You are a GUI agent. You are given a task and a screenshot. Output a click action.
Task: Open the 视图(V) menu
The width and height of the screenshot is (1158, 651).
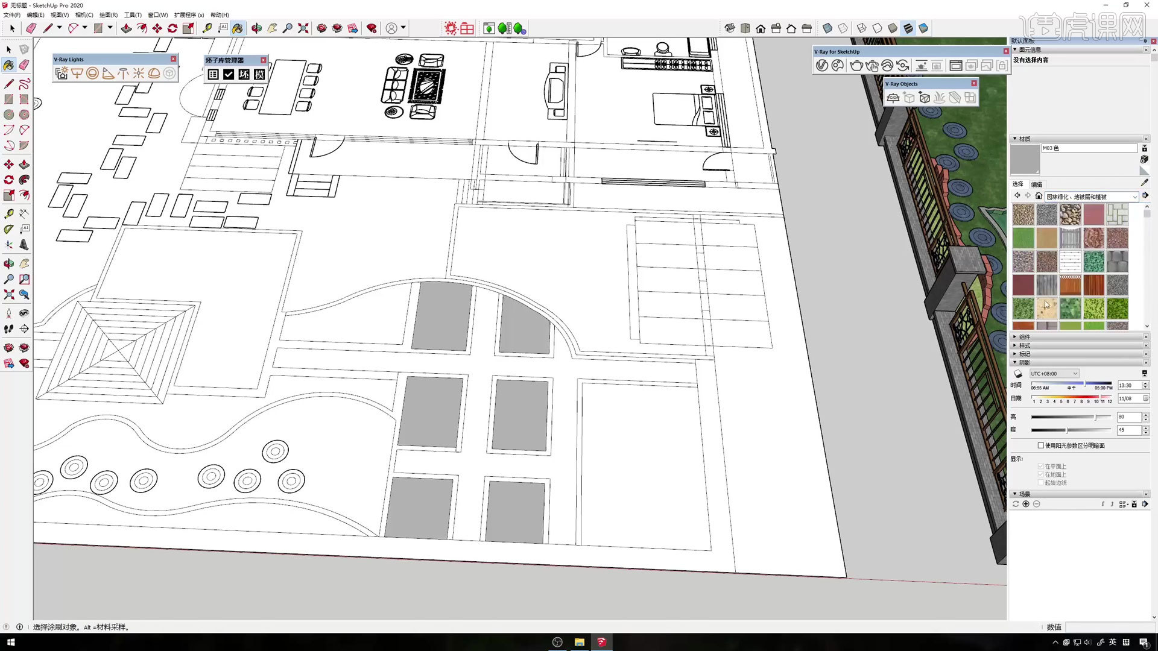[60, 15]
